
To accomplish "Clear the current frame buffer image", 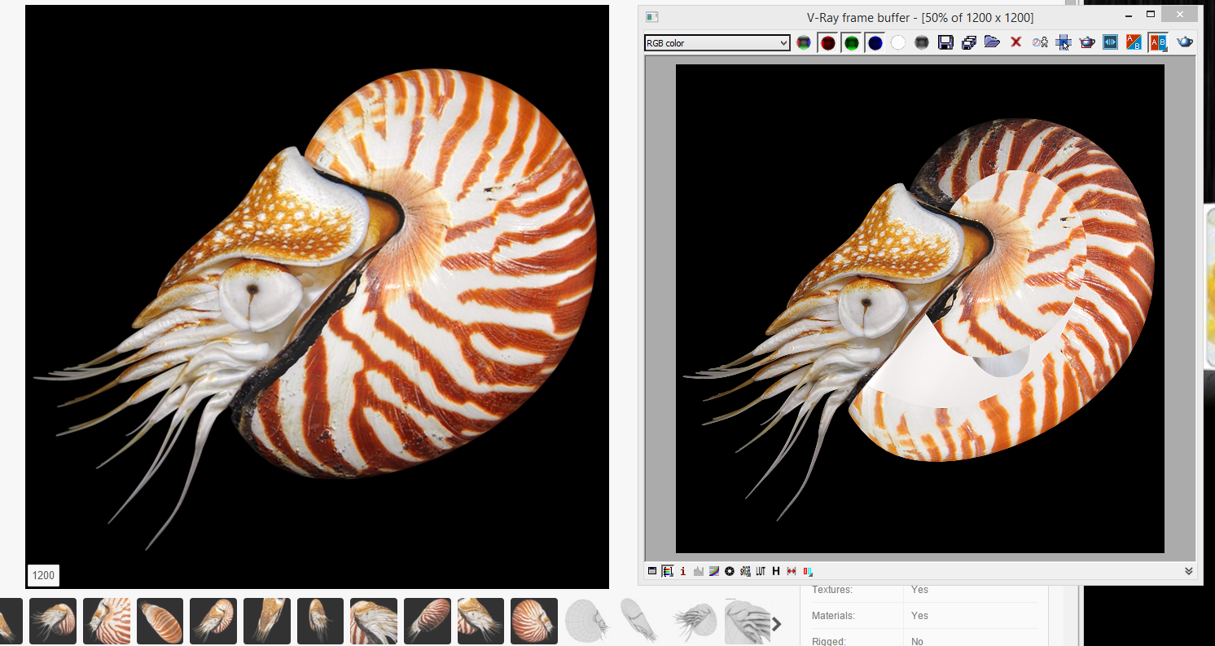I will point(1015,42).
